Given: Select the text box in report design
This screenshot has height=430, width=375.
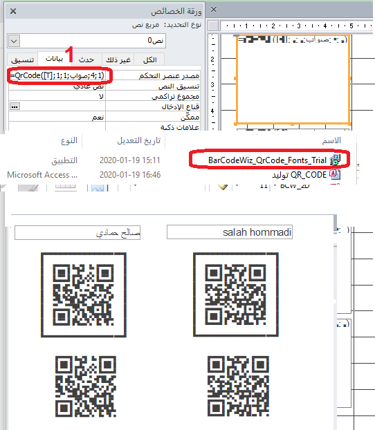Looking at the screenshot, I should pos(293,80).
